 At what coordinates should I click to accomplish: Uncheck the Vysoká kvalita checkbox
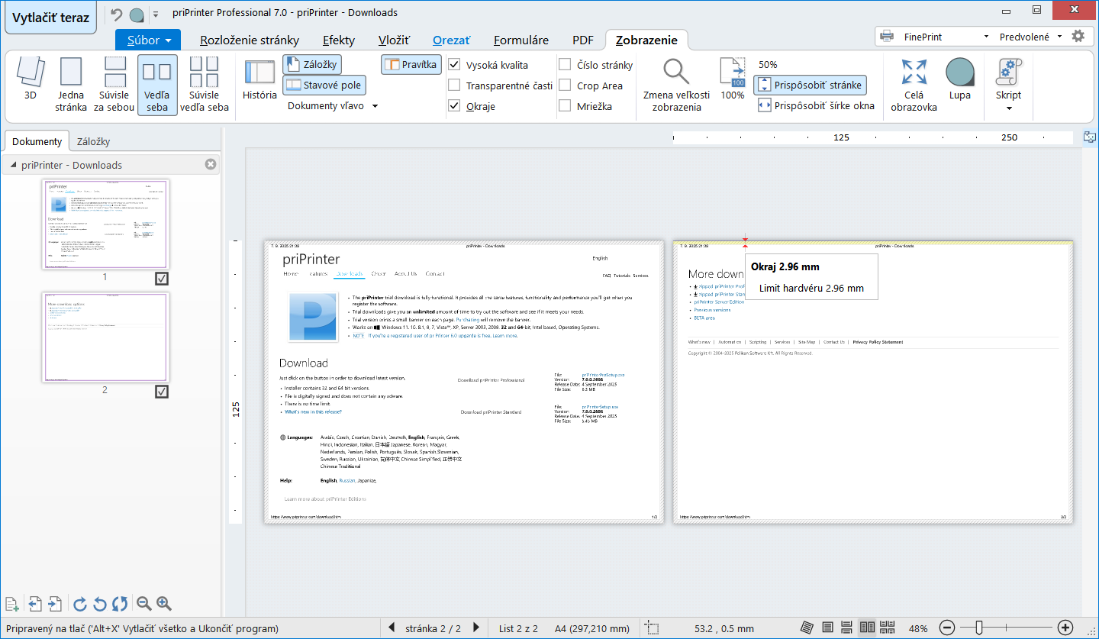tap(454, 65)
